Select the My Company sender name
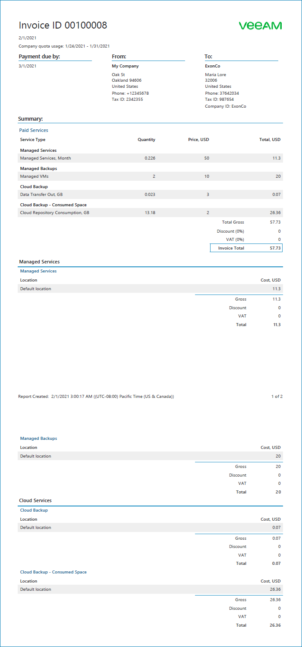 point(125,66)
